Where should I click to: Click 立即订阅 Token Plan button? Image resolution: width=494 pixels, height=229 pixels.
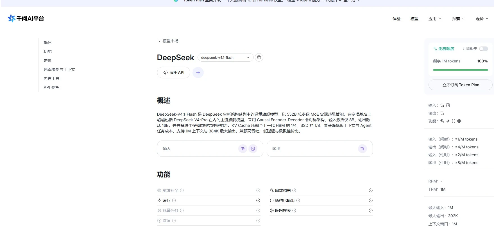click(x=461, y=85)
